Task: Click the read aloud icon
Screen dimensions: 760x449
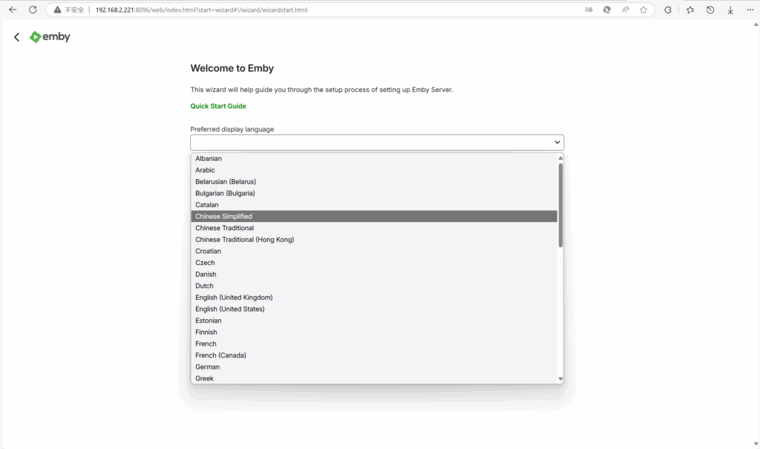Action: click(x=626, y=10)
